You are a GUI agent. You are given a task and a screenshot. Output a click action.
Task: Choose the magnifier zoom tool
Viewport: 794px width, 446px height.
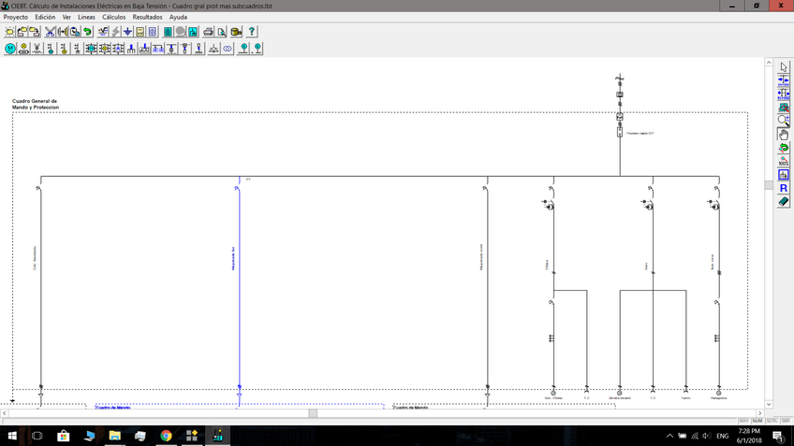(x=784, y=121)
